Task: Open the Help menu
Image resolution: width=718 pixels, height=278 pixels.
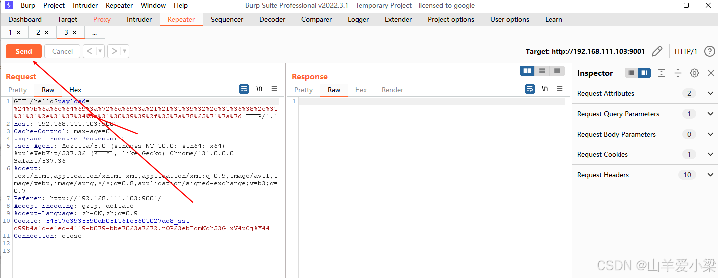Action: (181, 5)
